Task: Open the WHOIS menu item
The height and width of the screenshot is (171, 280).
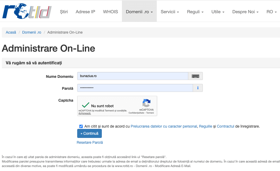Action: [x=111, y=12]
